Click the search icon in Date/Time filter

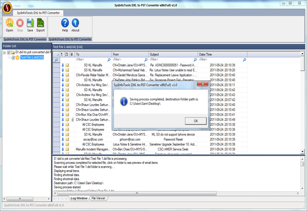244,60
